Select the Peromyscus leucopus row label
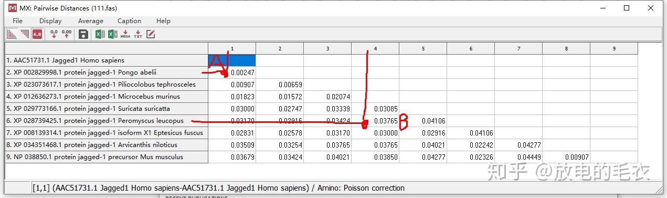The image size is (667, 198). click(107, 121)
